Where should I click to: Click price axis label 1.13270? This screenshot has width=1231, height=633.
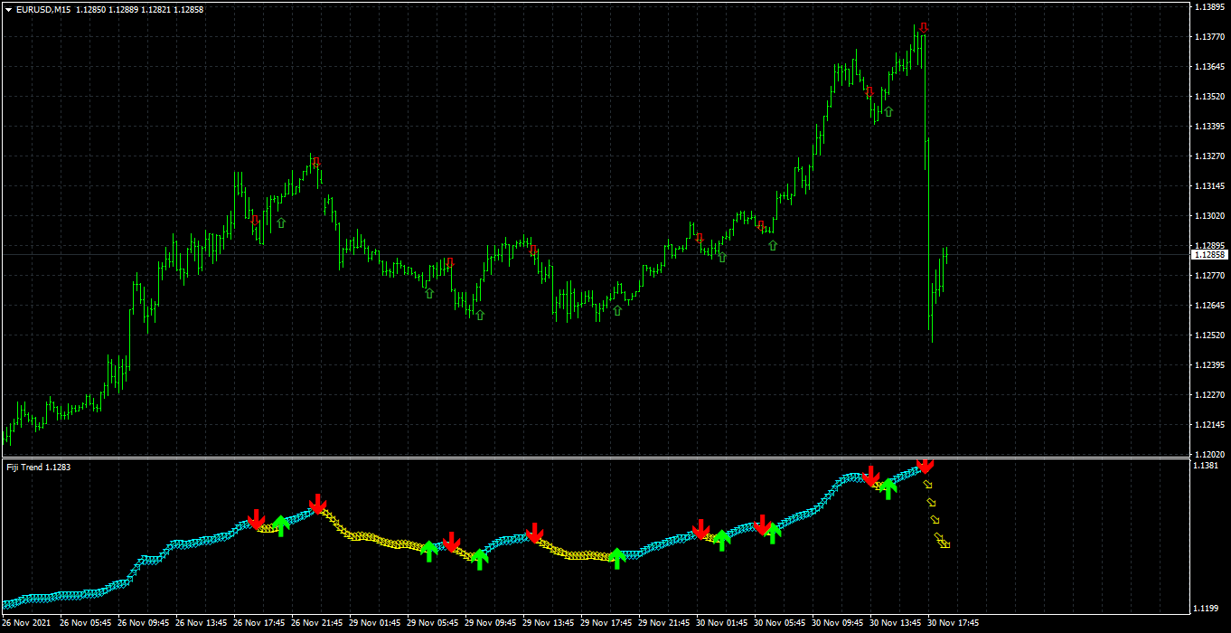tap(1210, 156)
